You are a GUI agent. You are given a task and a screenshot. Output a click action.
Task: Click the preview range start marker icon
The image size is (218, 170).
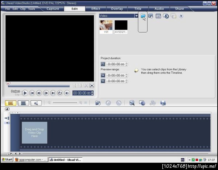(x=103, y=75)
